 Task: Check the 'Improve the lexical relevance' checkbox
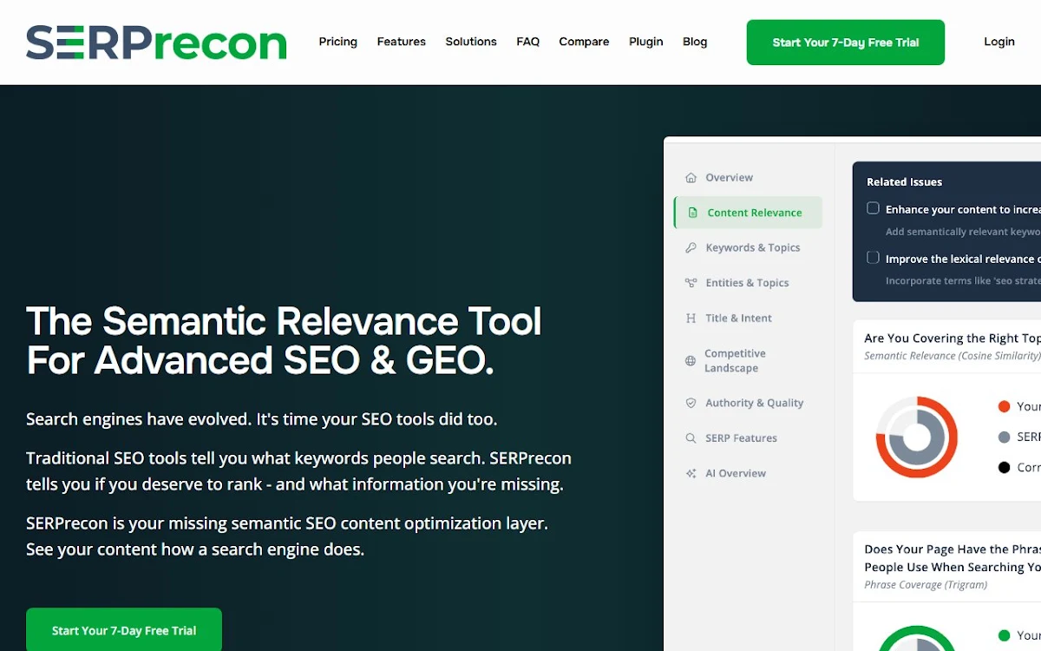[873, 258]
